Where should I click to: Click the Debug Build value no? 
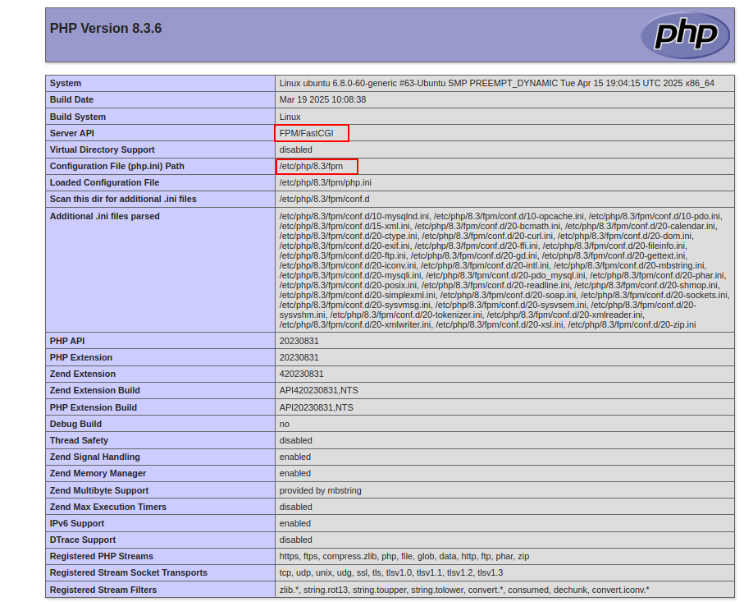pyautogui.click(x=285, y=424)
